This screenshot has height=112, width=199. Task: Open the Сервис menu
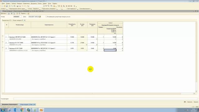coord(45,3)
